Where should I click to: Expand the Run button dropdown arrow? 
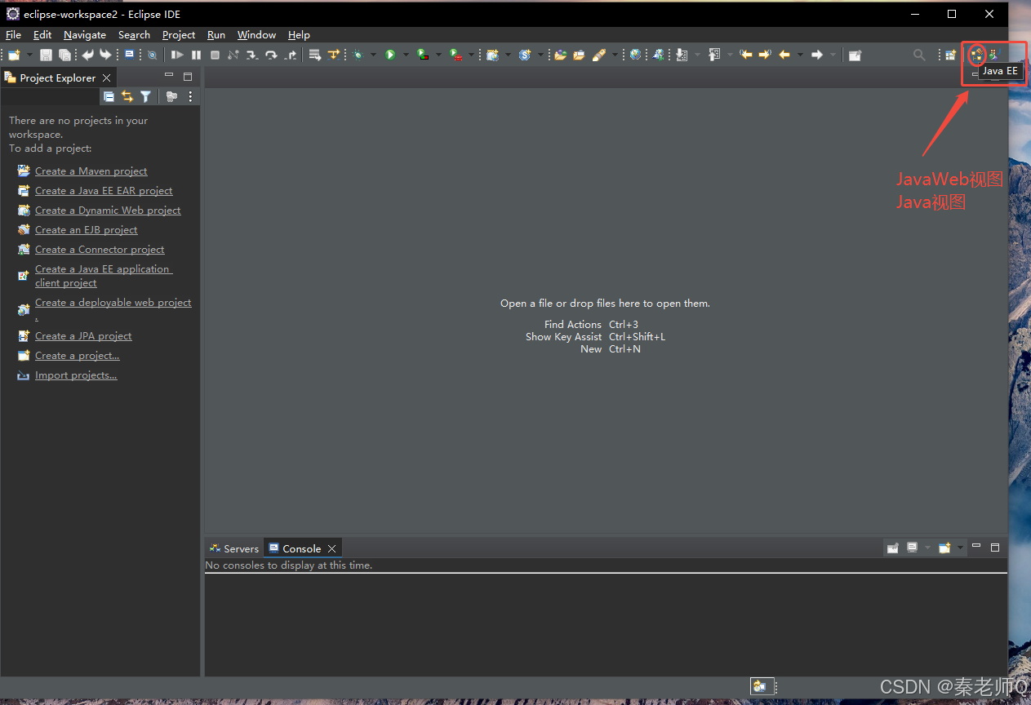pyautogui.click(x=405, y=55)
